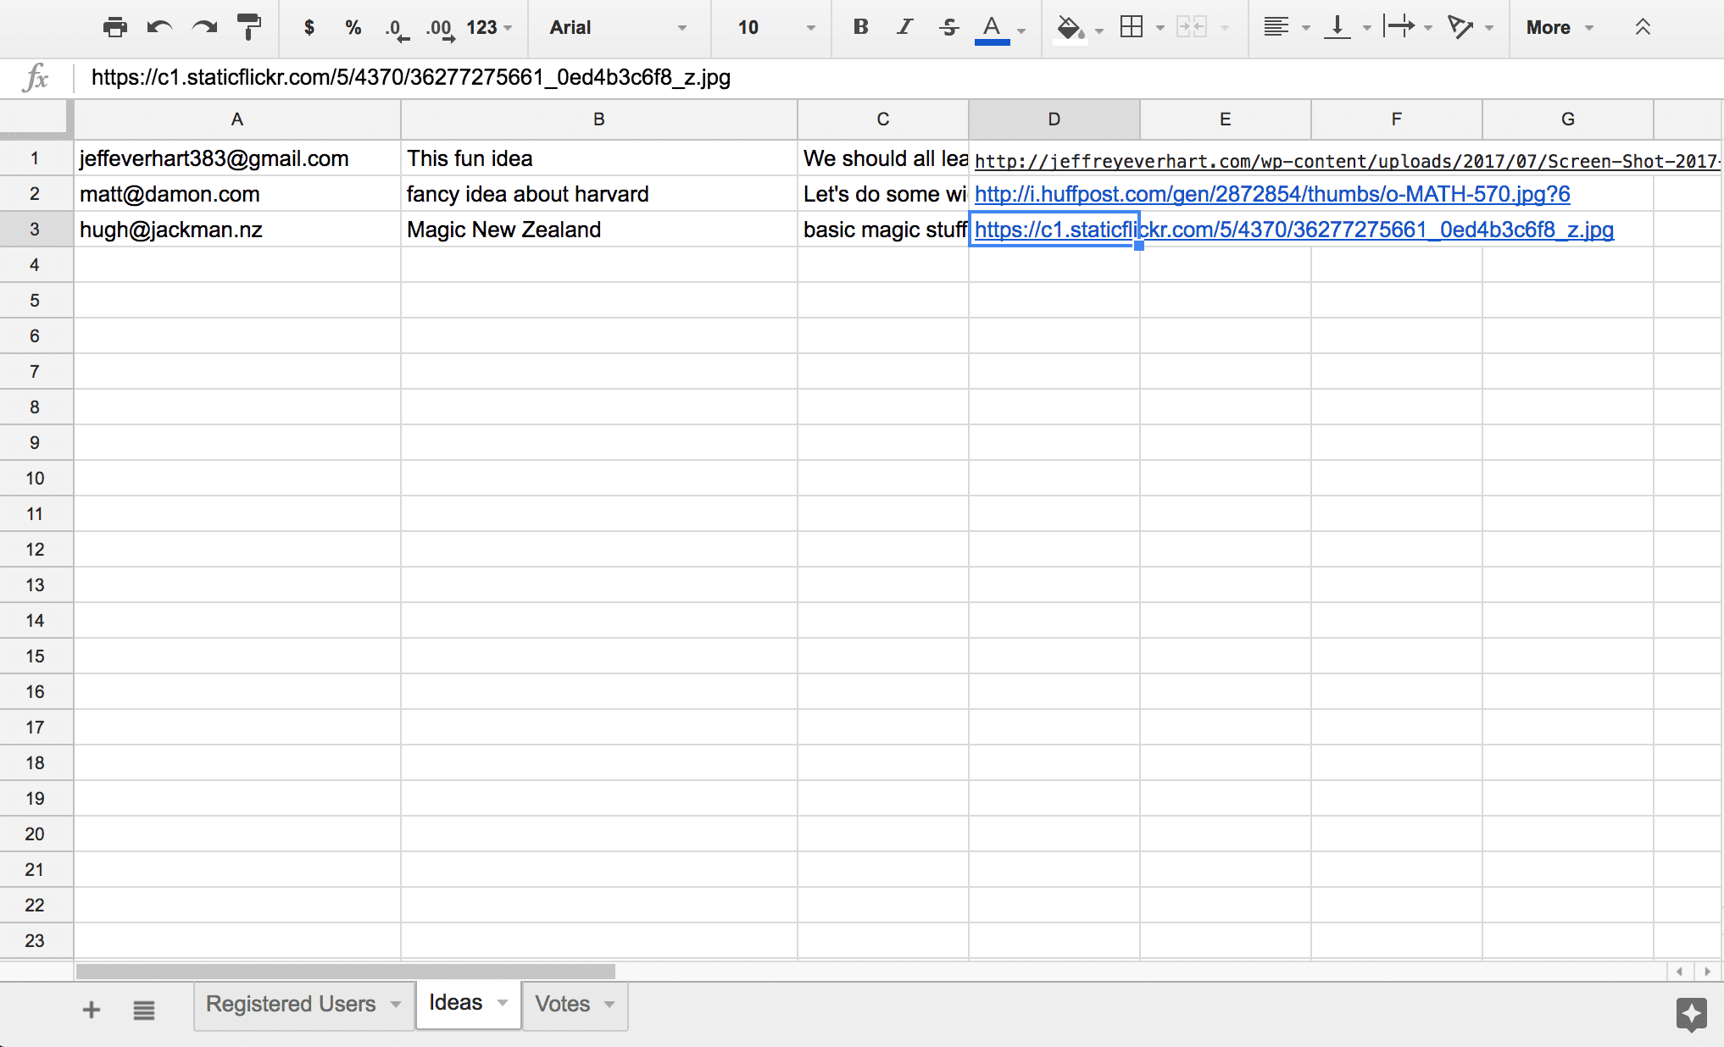Screen dimensions: 1724x1047
Task: Apply currency formatting
Action: 309,27
